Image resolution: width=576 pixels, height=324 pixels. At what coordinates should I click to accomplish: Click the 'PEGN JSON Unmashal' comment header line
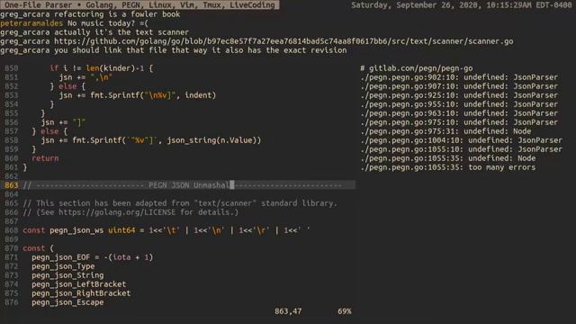(x=189, y=185)
